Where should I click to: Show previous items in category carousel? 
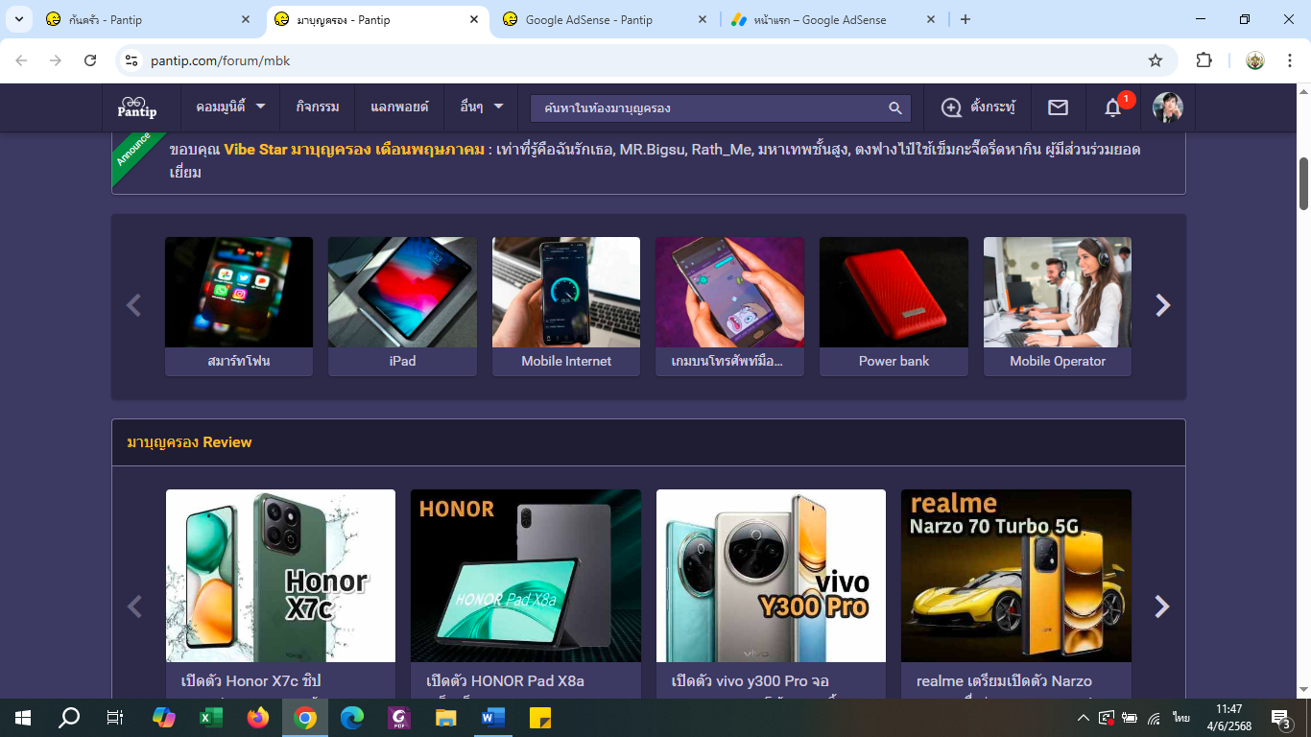[134, 305]
